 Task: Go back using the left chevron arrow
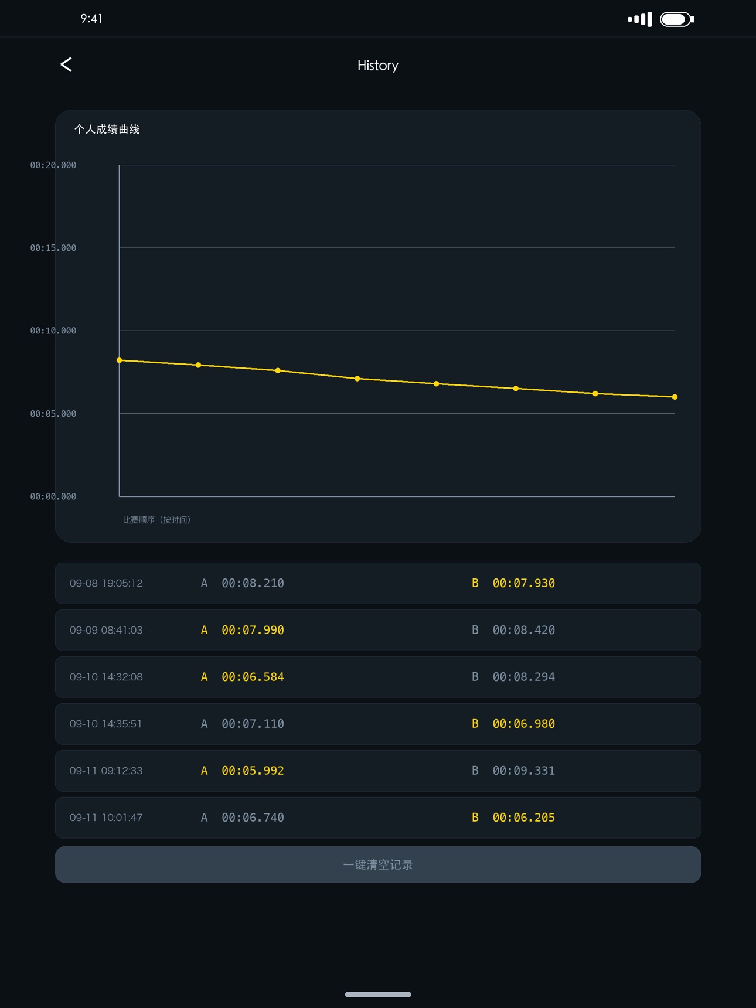click(66, 64)
